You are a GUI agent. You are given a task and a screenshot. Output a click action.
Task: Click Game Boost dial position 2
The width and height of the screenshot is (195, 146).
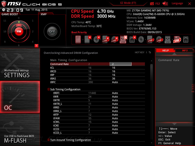pyautogui.click(x=32, y=31)
